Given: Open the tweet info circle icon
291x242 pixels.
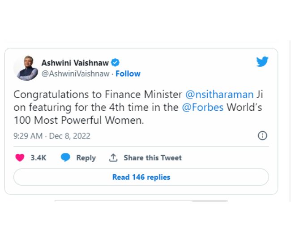Looking at the screenshot, I should pos(262,136).
